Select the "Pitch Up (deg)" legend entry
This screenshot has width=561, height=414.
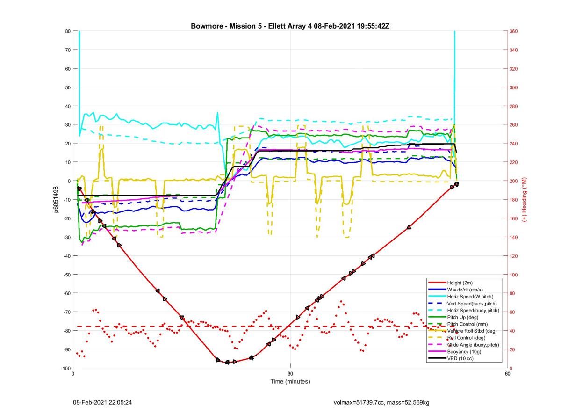[464, 317]
